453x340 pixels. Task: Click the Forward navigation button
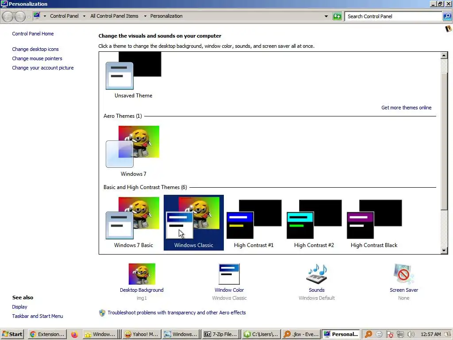[x=20, y=16]
